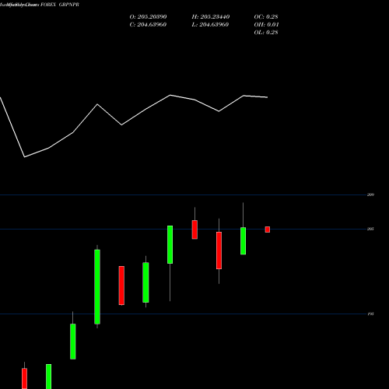Click the FOREX title text

48,5
